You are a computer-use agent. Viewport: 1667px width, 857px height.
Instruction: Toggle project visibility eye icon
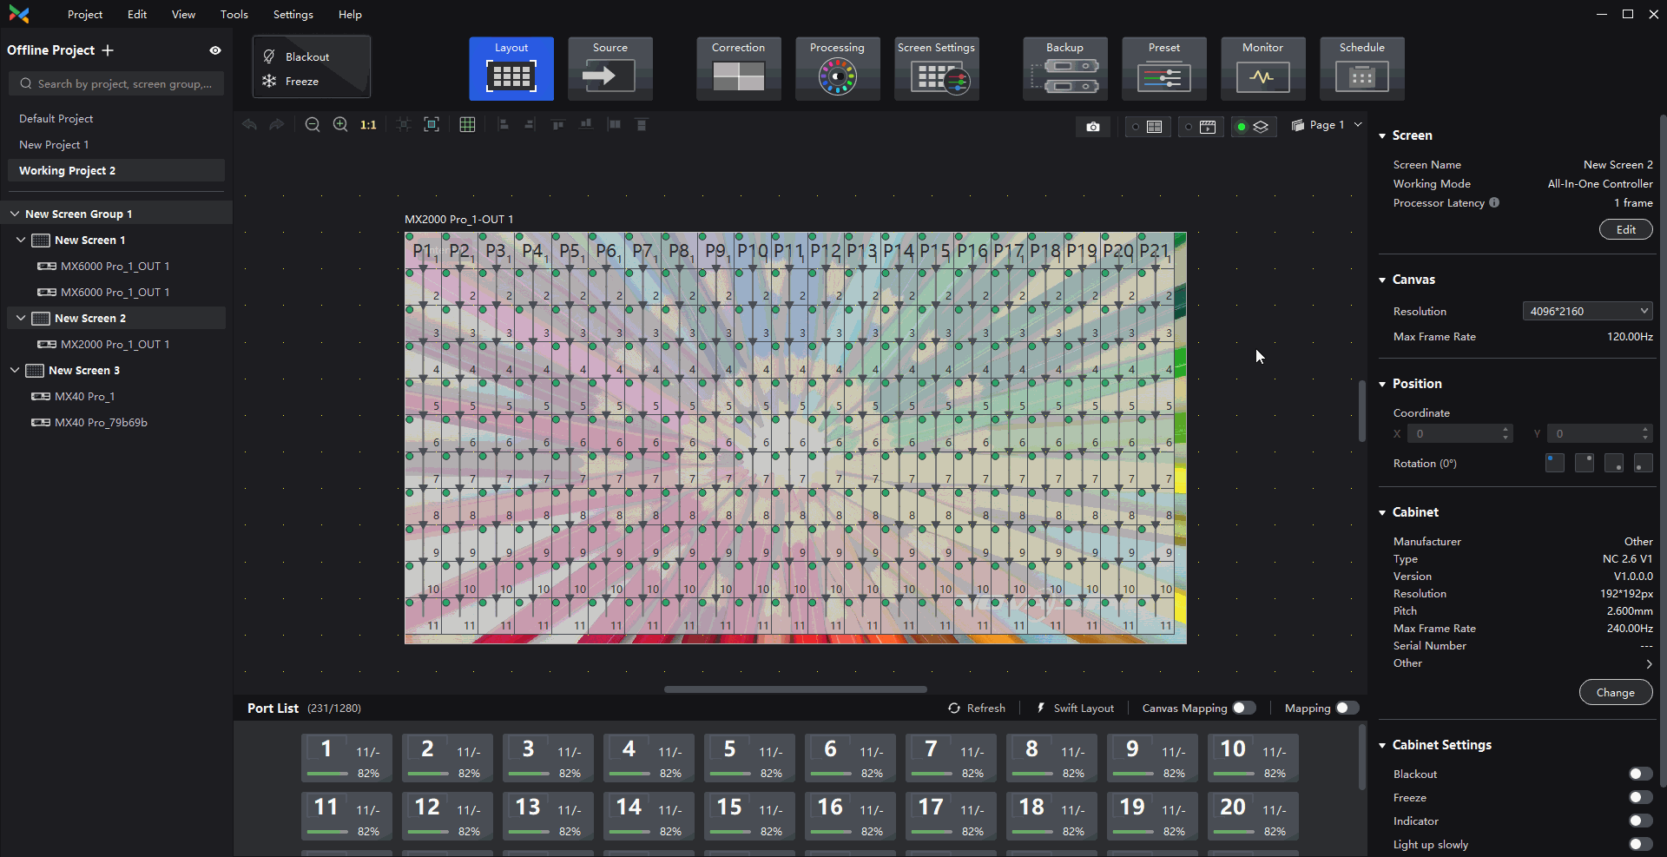pyautogui.click(x=215, y=50)
